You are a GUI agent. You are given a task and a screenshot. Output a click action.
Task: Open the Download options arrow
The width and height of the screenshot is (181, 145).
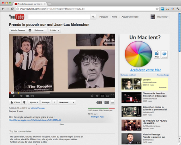[x=73, y=102]
